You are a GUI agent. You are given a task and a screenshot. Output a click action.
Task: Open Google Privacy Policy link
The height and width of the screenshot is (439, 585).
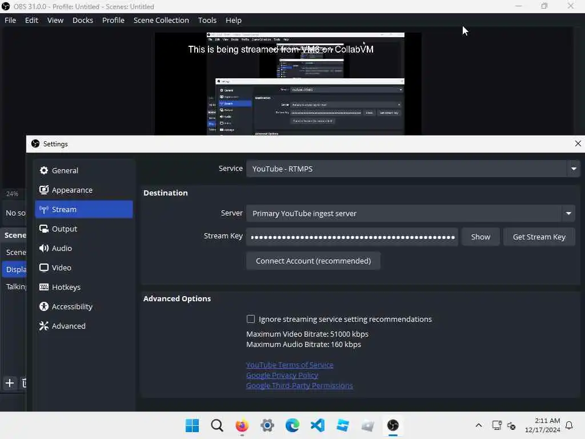(x=282, y=375)
